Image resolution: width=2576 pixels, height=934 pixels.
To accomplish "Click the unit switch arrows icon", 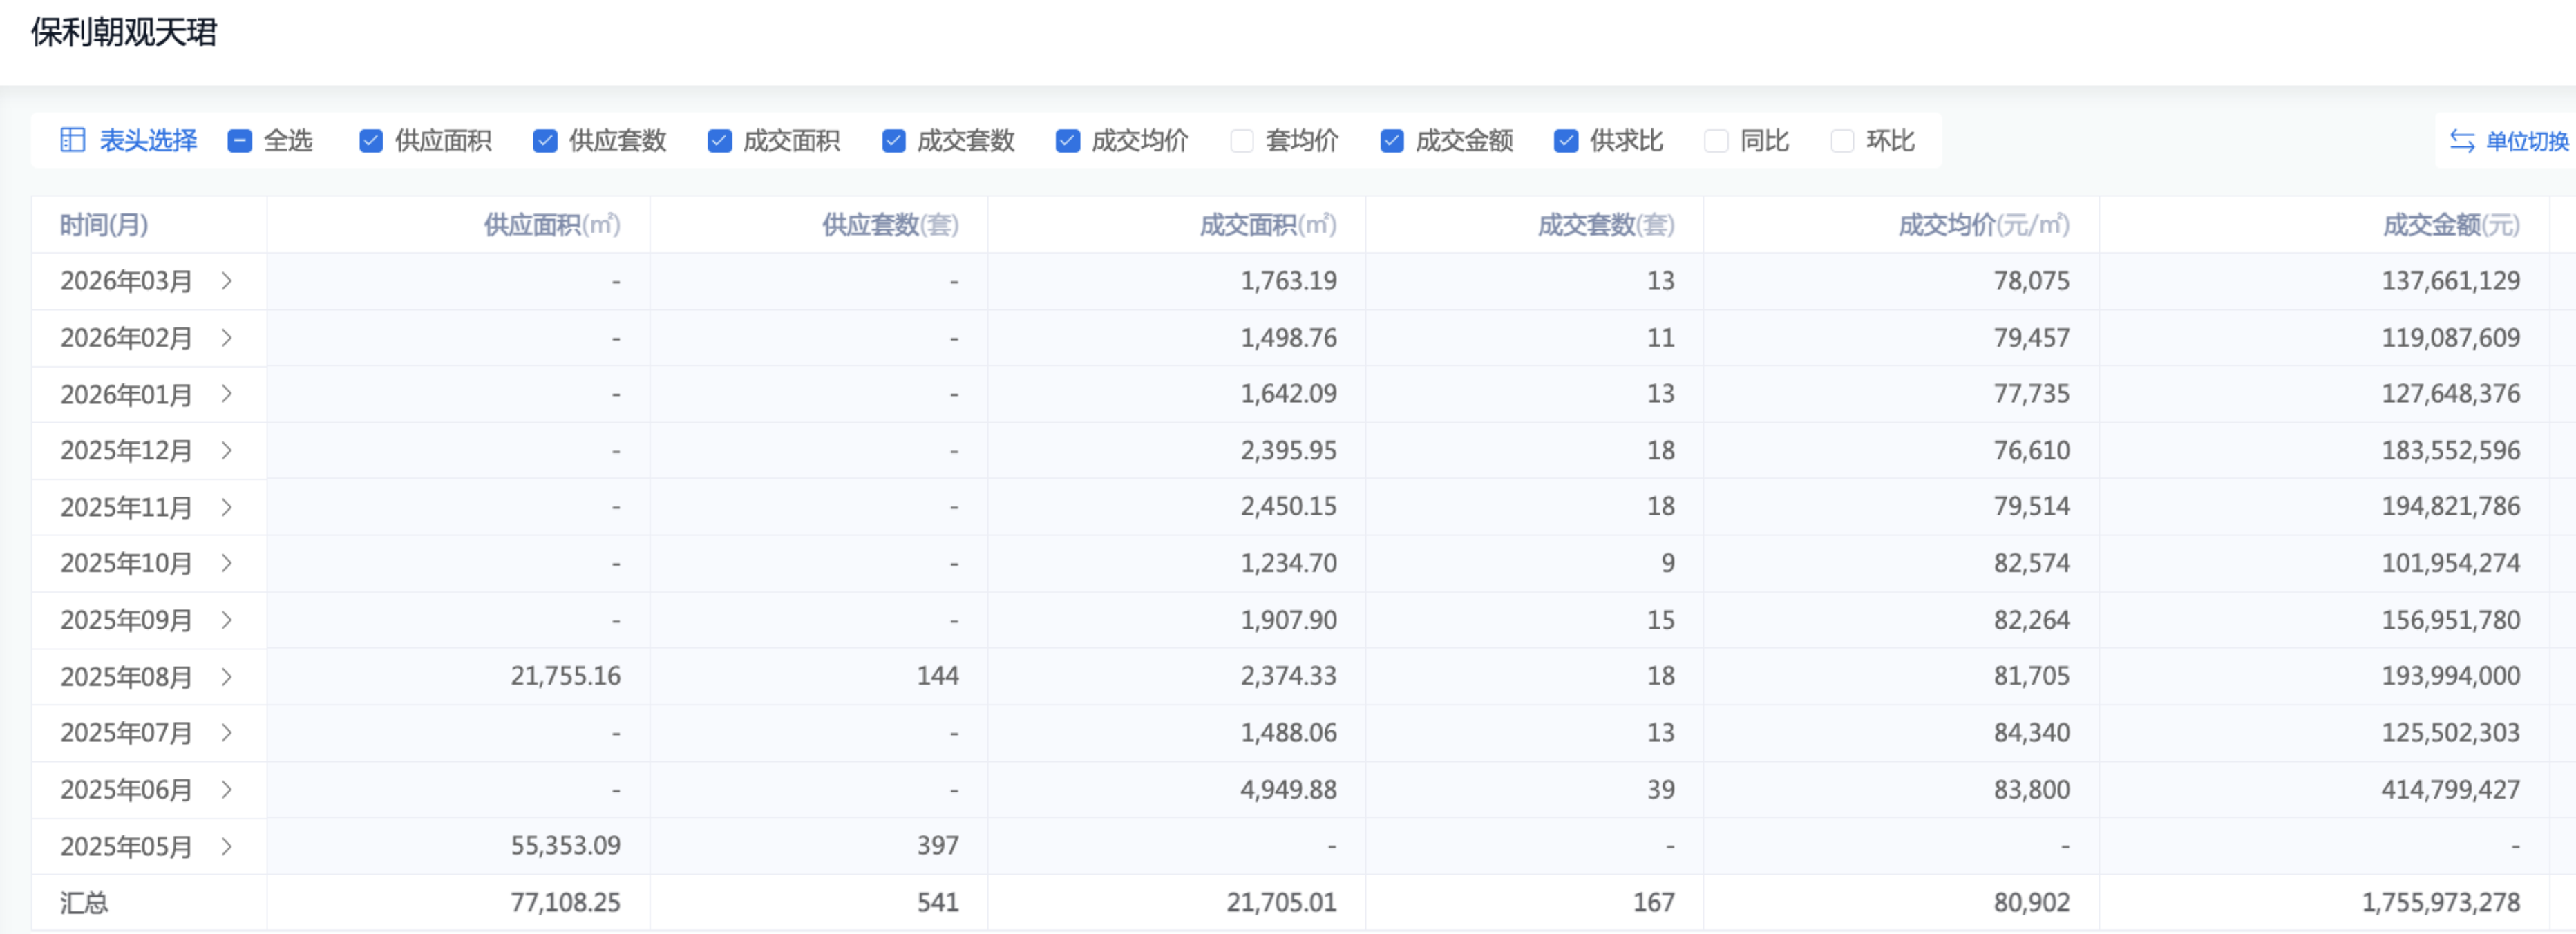I will (2462, 141).
